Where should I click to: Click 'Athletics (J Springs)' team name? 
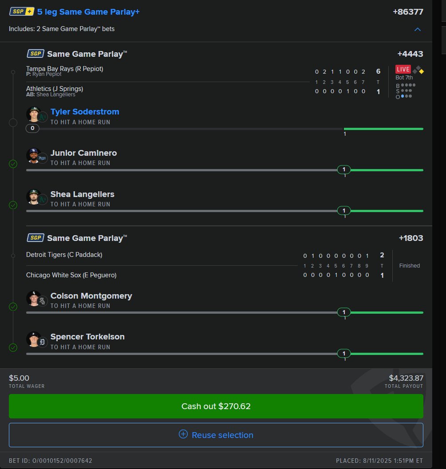(55, 89)
